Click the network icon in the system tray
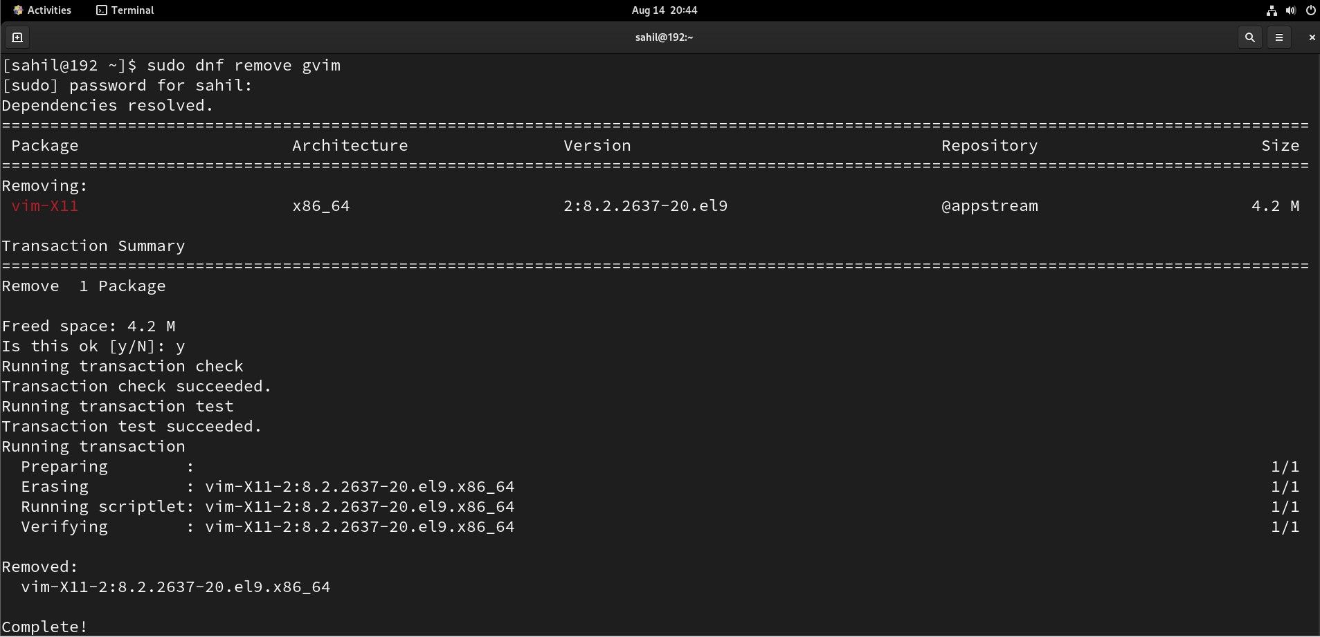Viewport: 1320px width, 637px height. (1272, 10)
